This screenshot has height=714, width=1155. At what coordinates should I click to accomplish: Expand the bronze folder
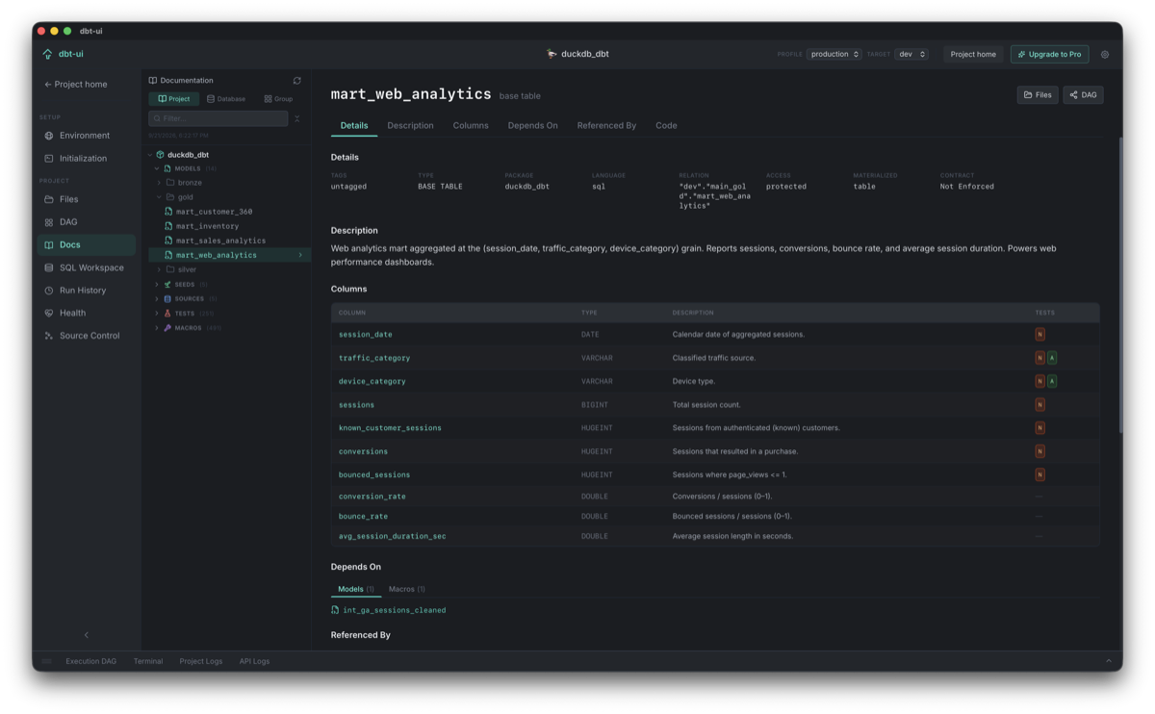pos(160,183)
